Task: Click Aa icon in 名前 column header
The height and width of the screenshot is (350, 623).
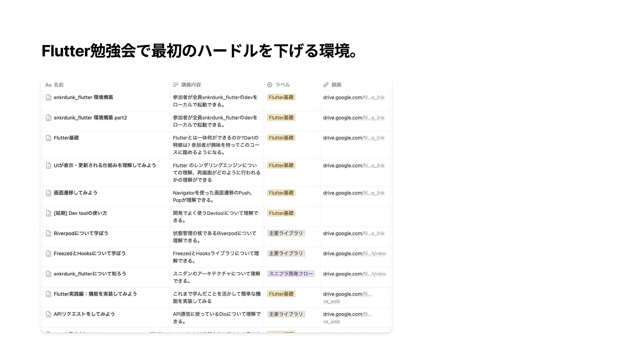Action: pos(48,85)
